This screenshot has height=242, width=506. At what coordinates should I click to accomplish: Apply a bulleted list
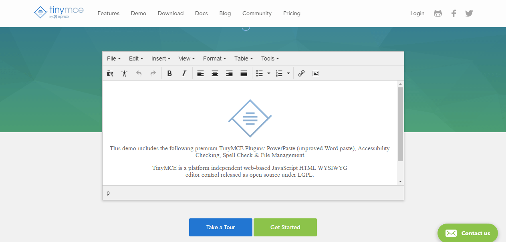(x=260, y=73)
